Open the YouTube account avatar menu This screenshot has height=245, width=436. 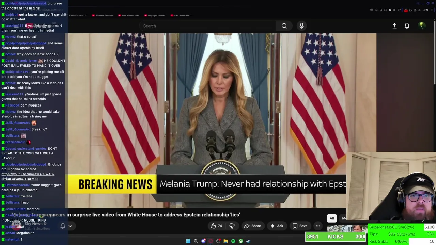pos(421,26)
